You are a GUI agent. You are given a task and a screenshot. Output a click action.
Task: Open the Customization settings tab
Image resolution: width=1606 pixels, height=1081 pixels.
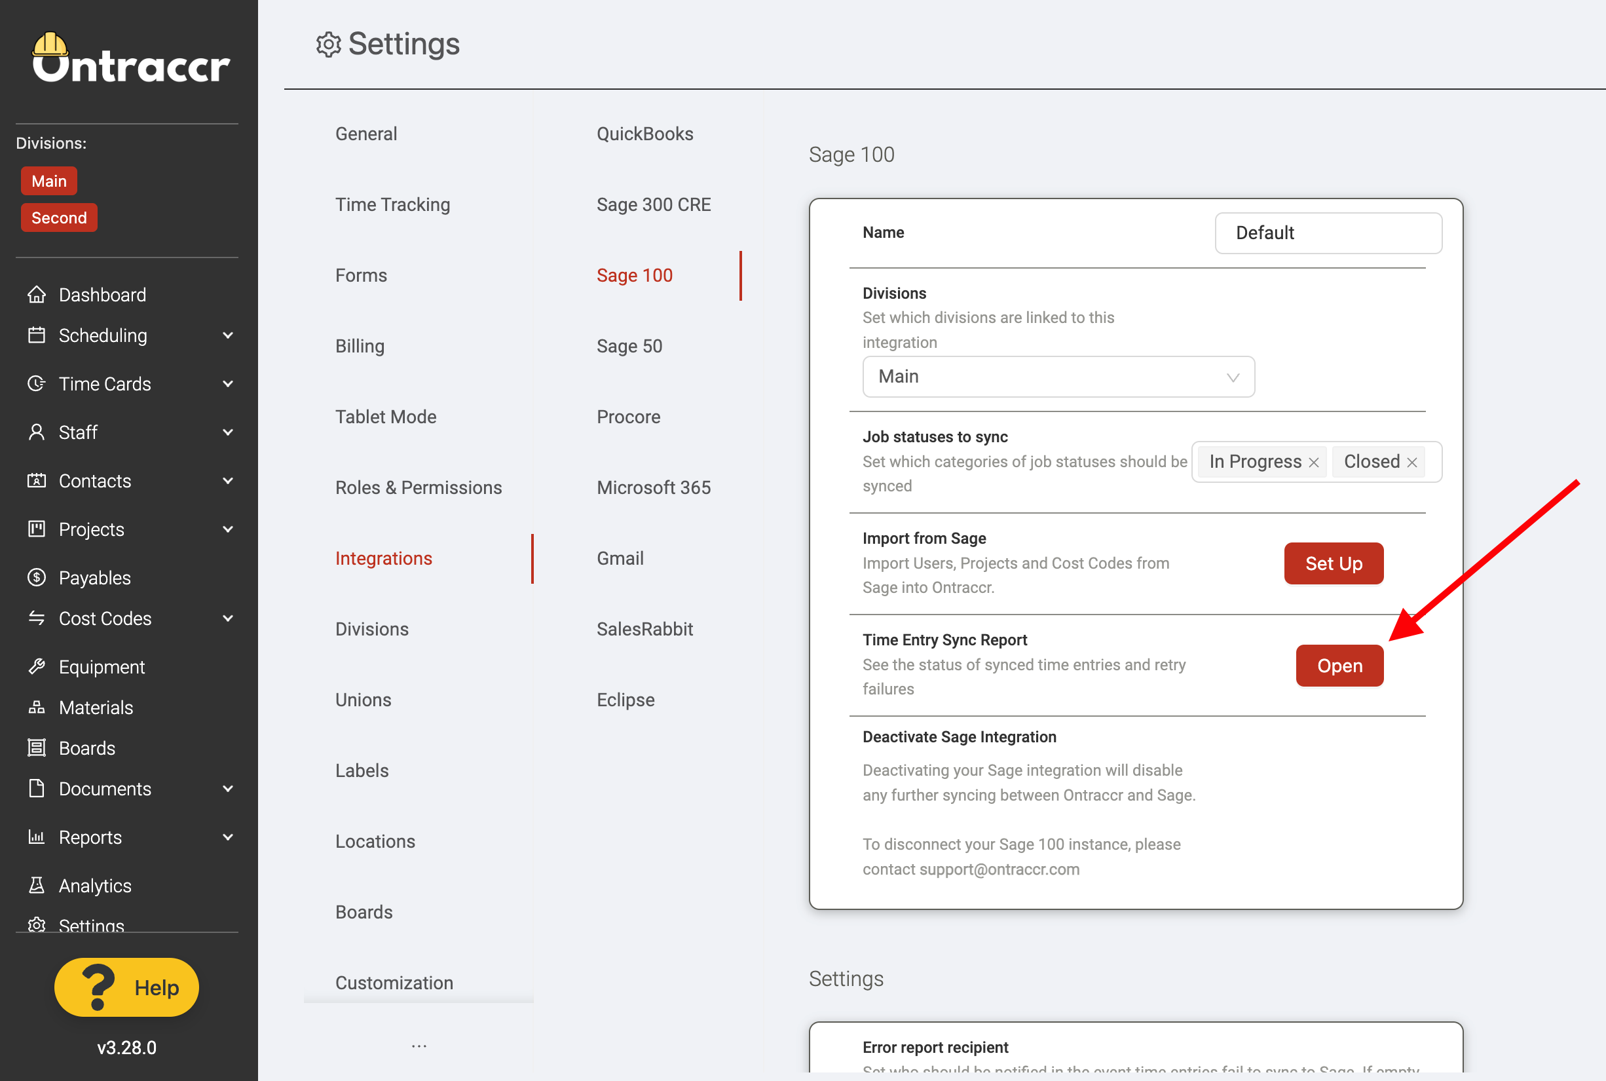point(394,983)
